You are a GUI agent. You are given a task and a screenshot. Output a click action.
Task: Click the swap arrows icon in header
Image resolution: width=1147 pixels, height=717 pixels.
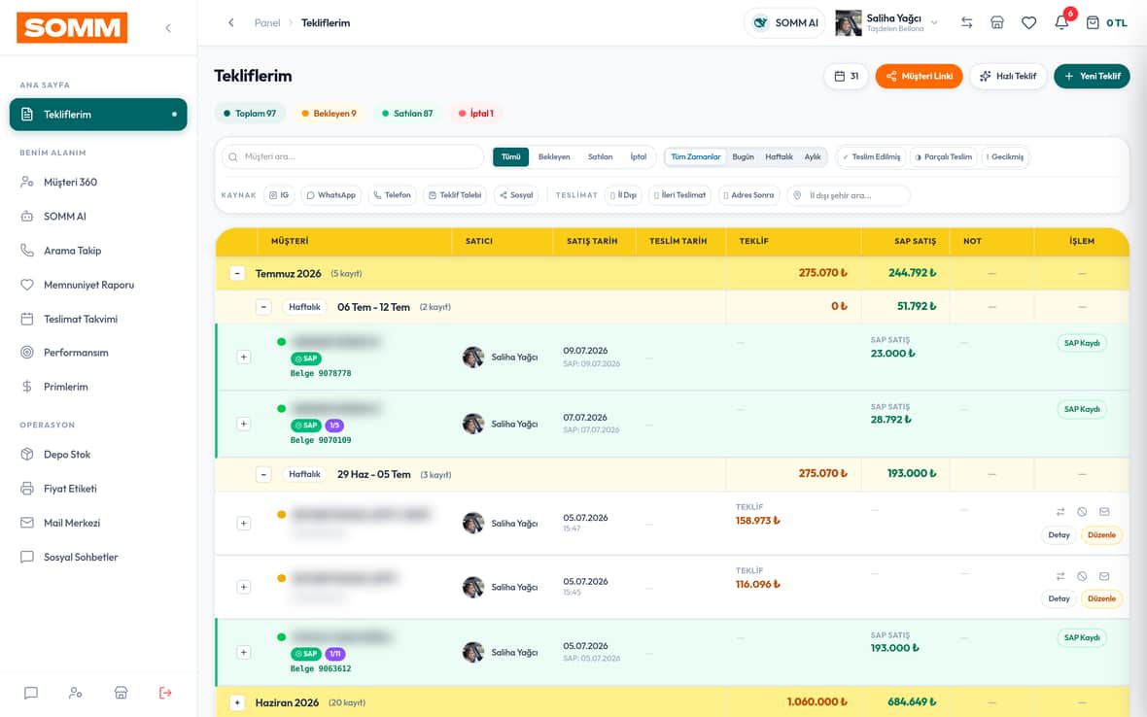pyautogui.click(x=966, y=22)
